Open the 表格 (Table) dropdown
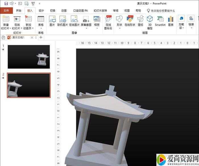This screenshot has height=166, width=199. point(41,27)
